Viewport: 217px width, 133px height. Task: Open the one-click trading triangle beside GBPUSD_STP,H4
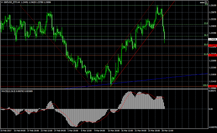click(x=2, y=2)
